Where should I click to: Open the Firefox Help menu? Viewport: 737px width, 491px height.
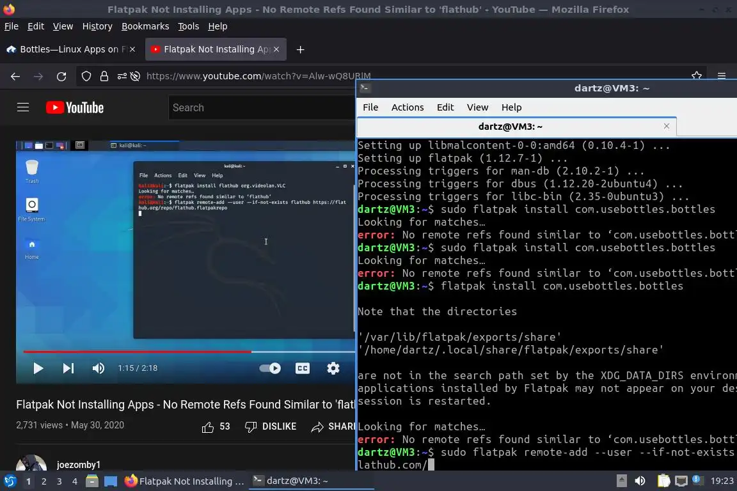coord(218,26)
